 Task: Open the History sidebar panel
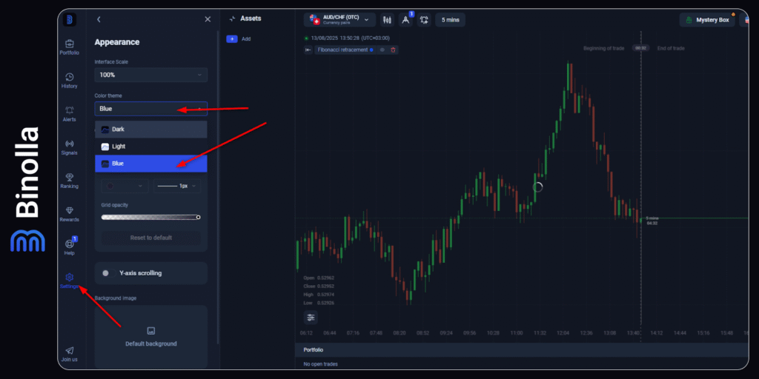pyautogui.click(x=70, y=80)
